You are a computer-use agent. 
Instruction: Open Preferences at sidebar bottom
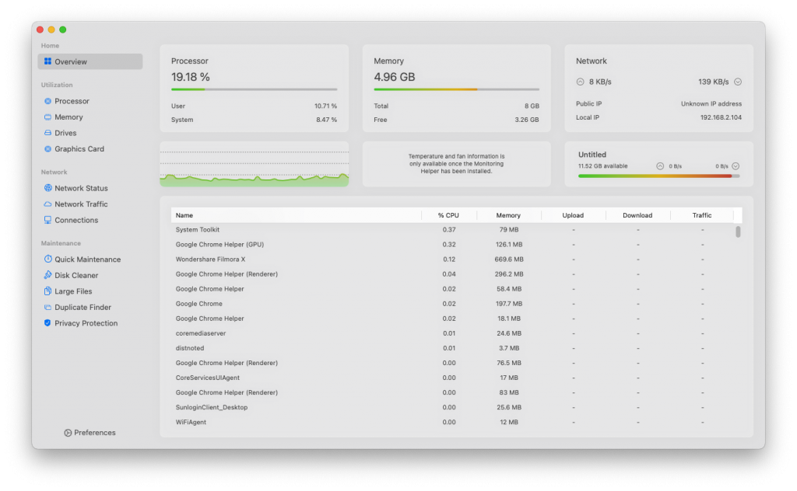[x=90, y=433]
